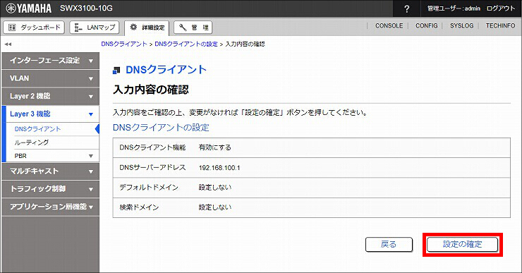Click the 管理ユーザー: admin text

click(454, 8)
